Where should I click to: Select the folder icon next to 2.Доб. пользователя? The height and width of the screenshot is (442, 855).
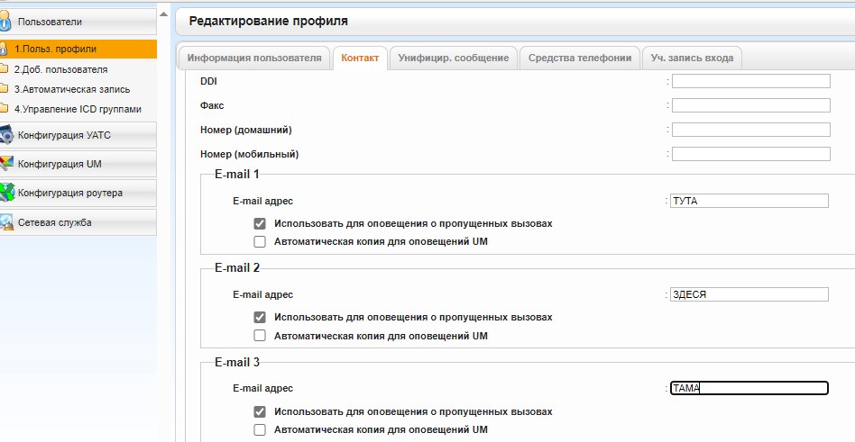tap(4, 69)
